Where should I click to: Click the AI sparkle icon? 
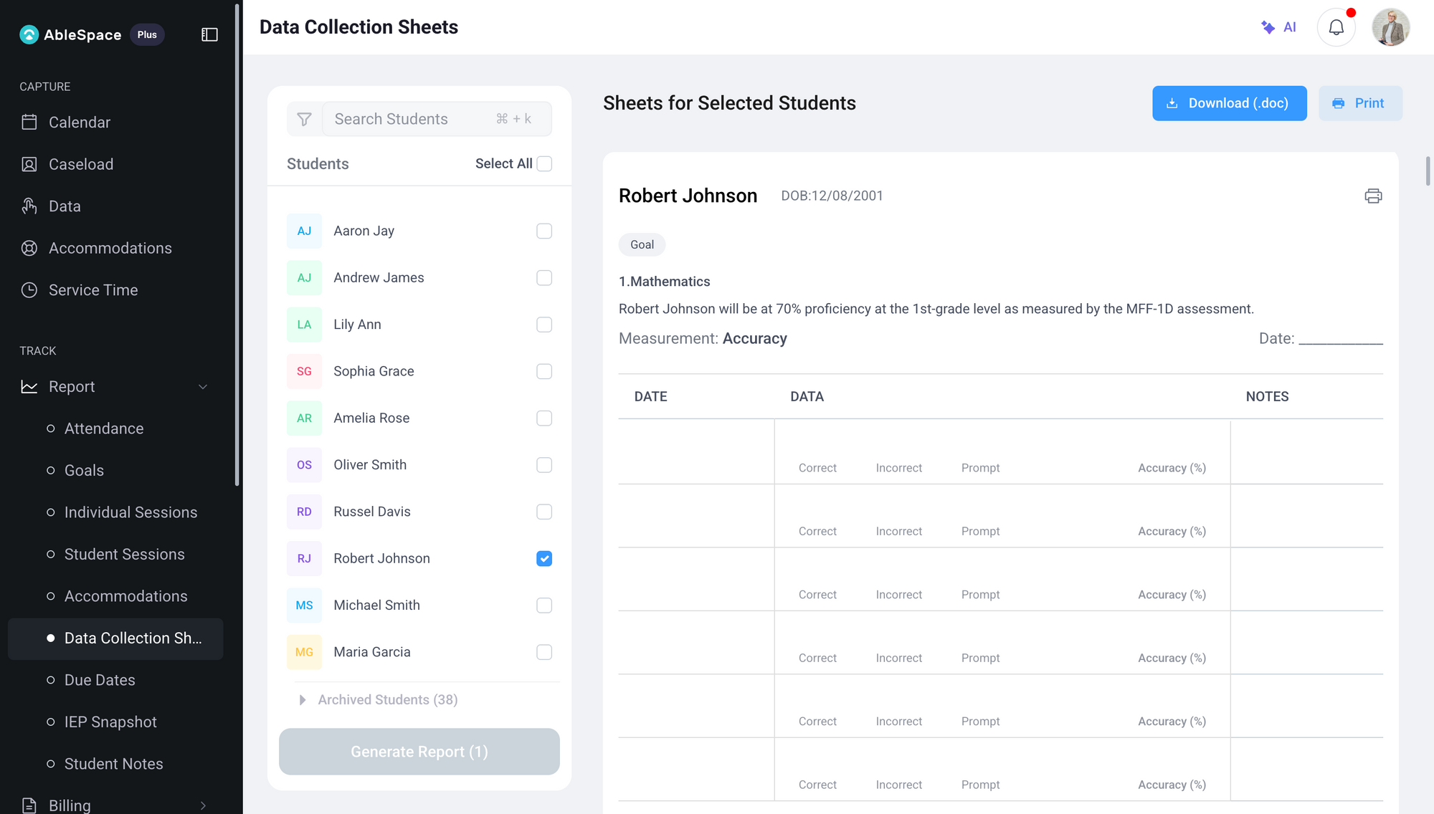[1268, 27]
